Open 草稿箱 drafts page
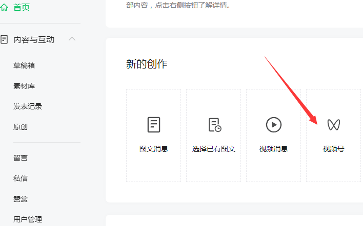 [x=24, y=65]
